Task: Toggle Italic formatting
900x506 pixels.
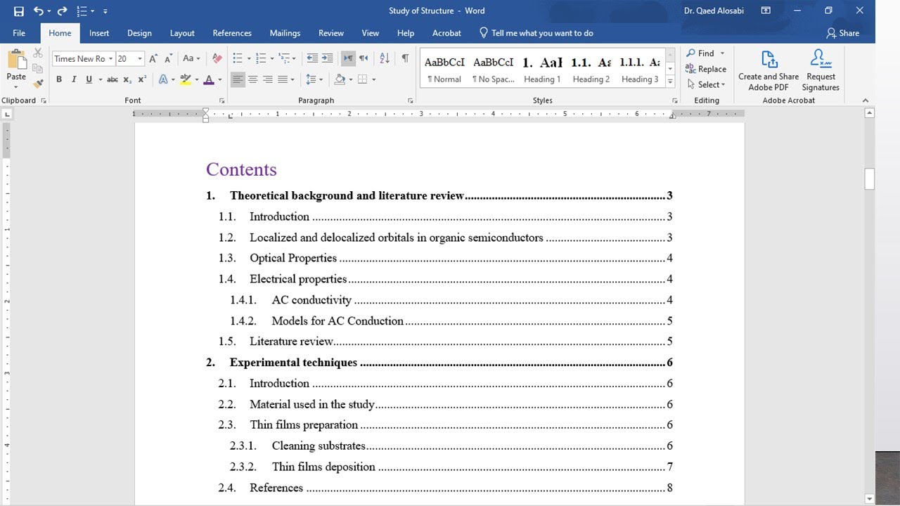Action: [x=74, y=79]
